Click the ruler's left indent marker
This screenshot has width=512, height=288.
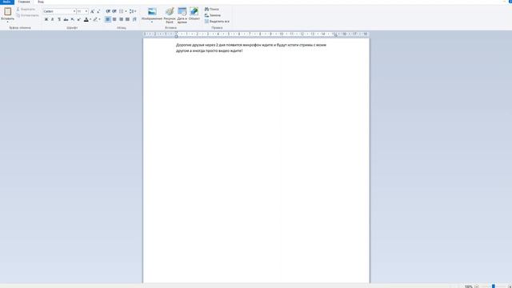tap(176, 36)
